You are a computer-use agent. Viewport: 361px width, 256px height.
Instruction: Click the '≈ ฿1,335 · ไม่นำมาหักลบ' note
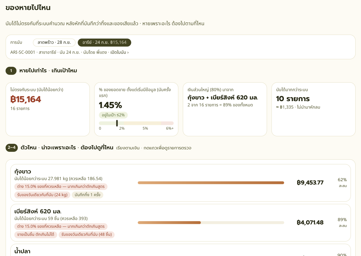298,107
